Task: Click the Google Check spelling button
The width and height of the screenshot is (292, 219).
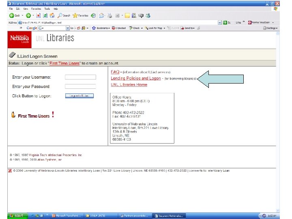Action: tap(136, 28)
